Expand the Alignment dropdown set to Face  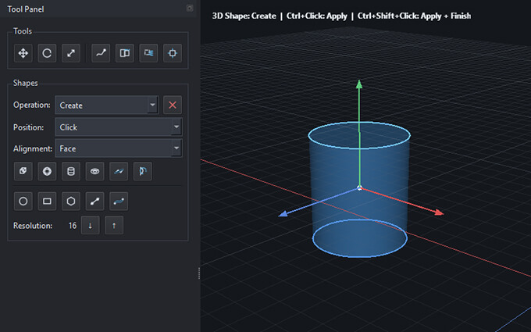tap(118, 148)
